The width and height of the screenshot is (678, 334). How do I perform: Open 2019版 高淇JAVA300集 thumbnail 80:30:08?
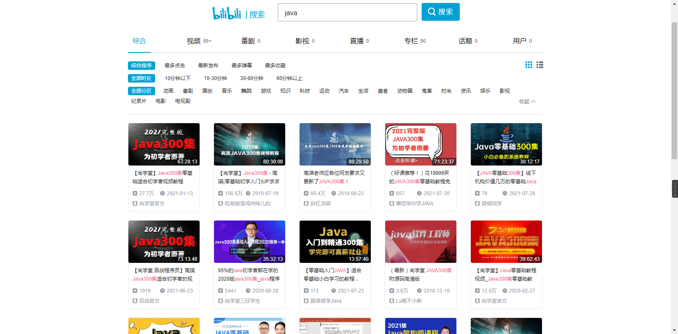(250, 144)
